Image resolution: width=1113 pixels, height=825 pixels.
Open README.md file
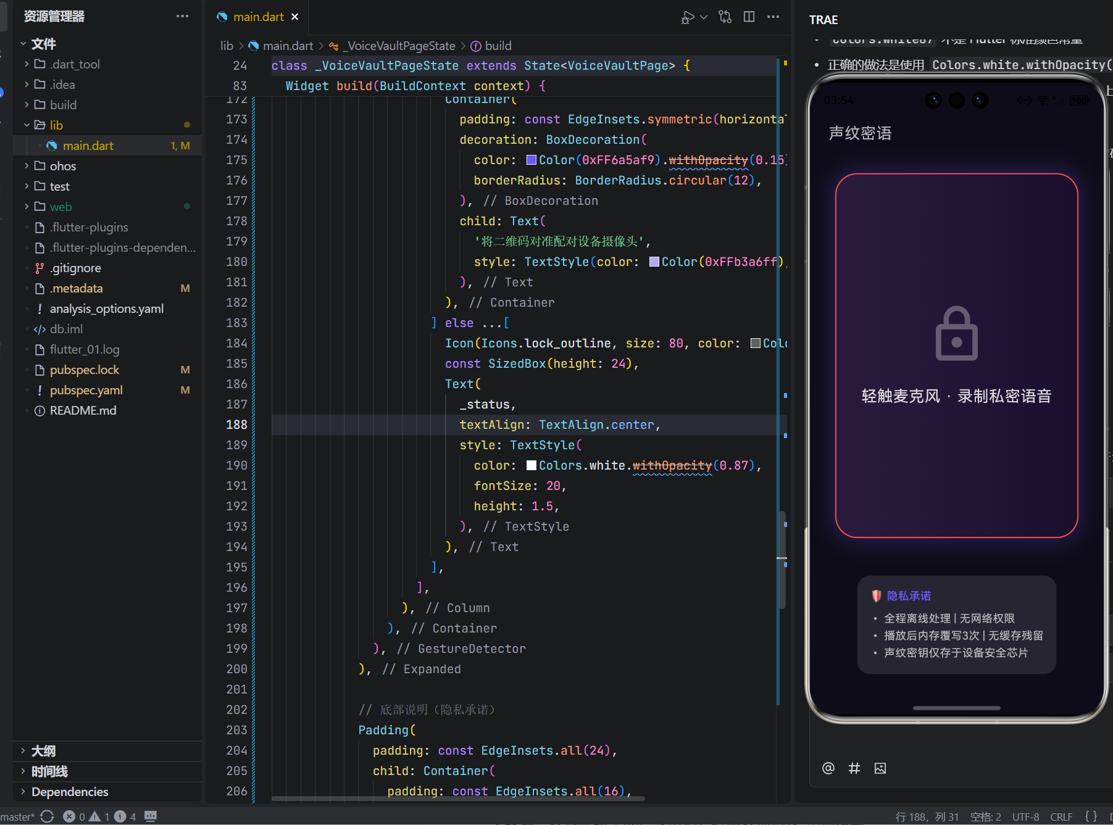[107, 410]
